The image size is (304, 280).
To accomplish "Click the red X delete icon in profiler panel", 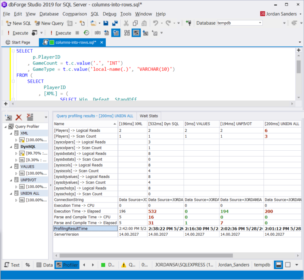I will (19, 117).
